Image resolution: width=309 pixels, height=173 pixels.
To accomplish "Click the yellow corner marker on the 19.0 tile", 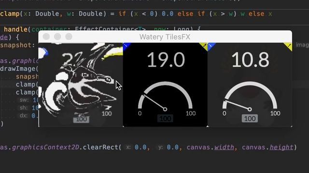I will [205, 46].
